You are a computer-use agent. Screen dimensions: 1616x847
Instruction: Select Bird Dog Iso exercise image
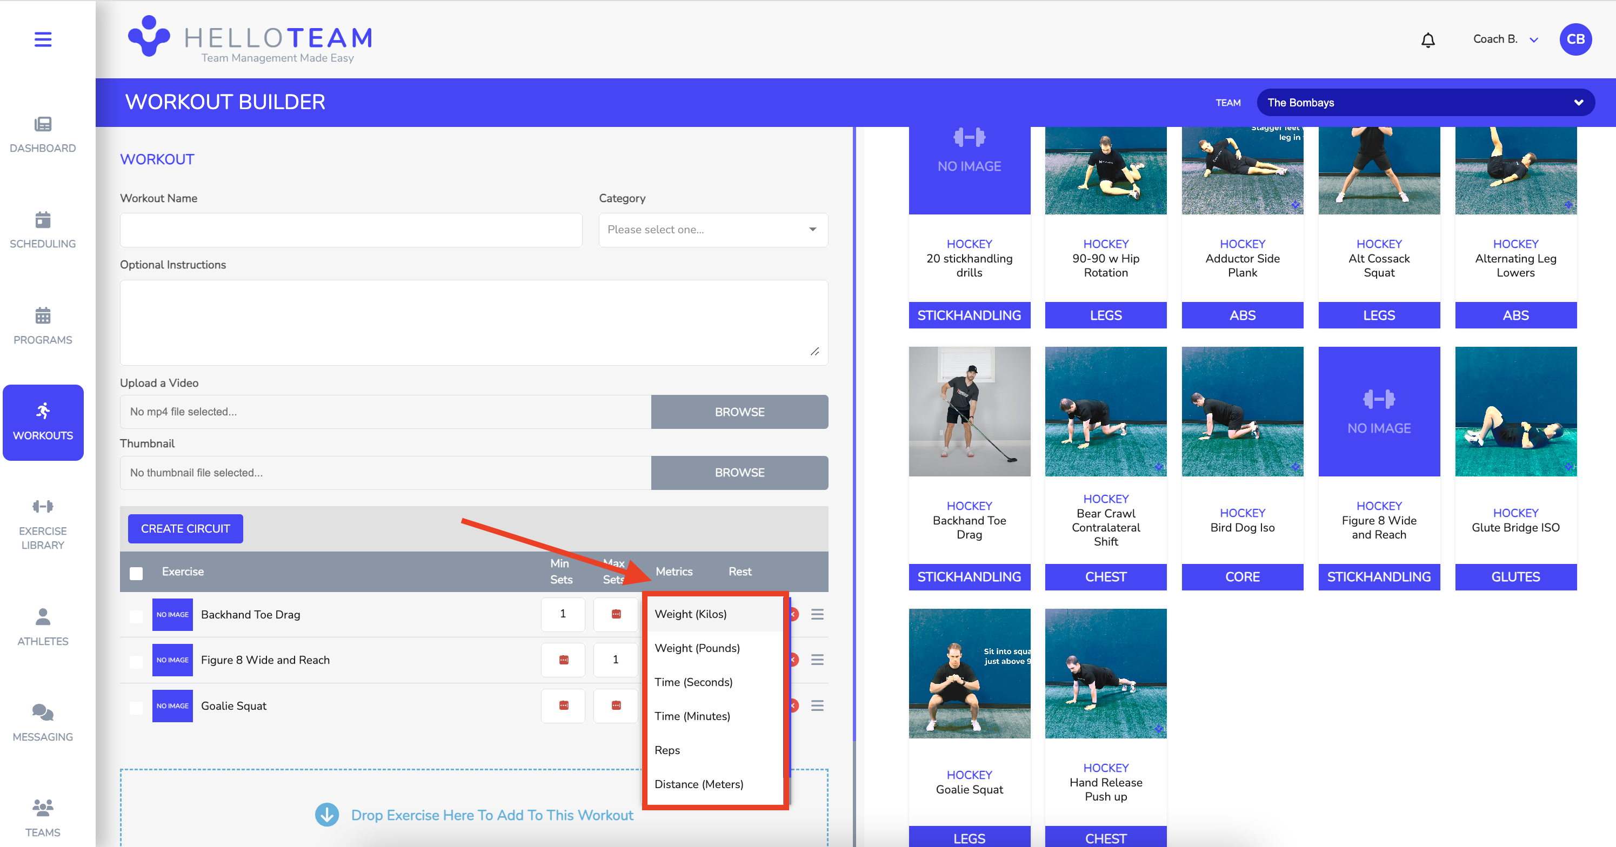(x=1242, y=411)
